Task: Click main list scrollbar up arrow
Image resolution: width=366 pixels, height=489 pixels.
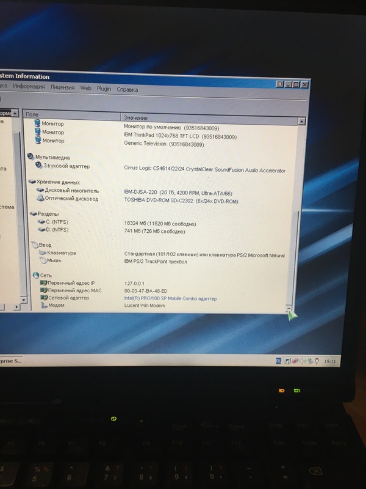Action: click(x=301, y=121)
